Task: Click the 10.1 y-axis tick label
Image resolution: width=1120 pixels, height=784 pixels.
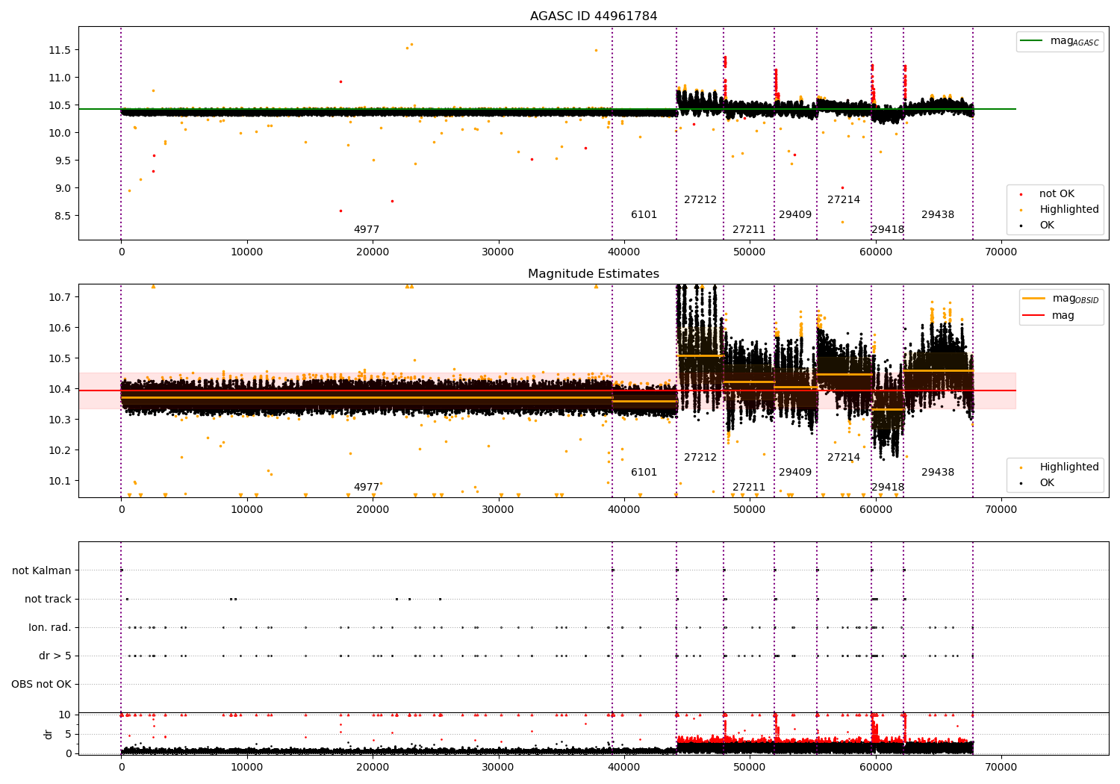Action: pyautogui.click(x=60, y=481)
